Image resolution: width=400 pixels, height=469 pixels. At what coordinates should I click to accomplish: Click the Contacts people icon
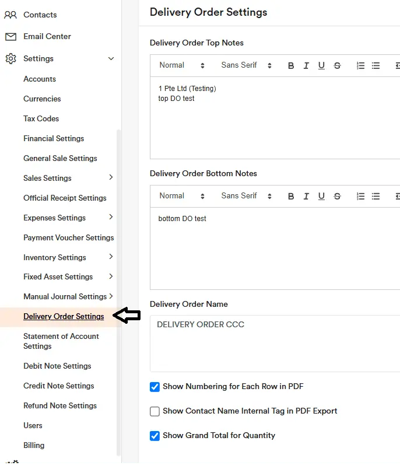point(10,15)
